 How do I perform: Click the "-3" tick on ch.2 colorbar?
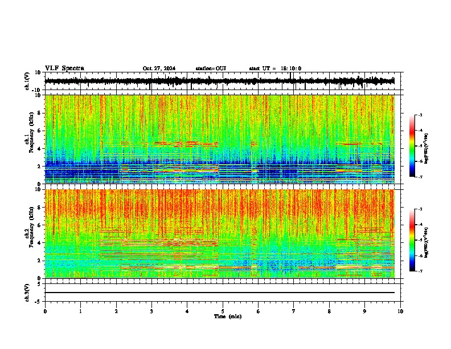tap(420, 209)
